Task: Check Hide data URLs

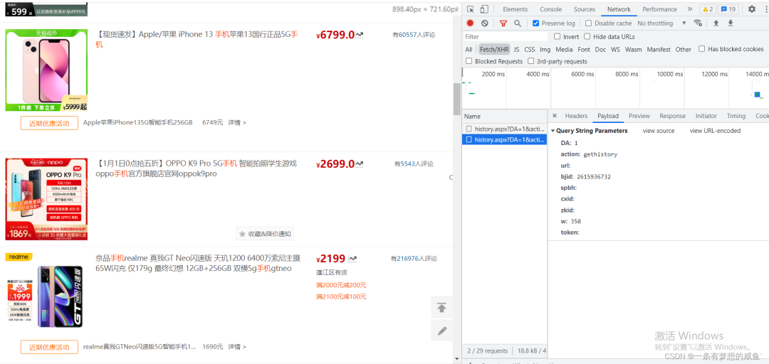Action: coord(587,36)
